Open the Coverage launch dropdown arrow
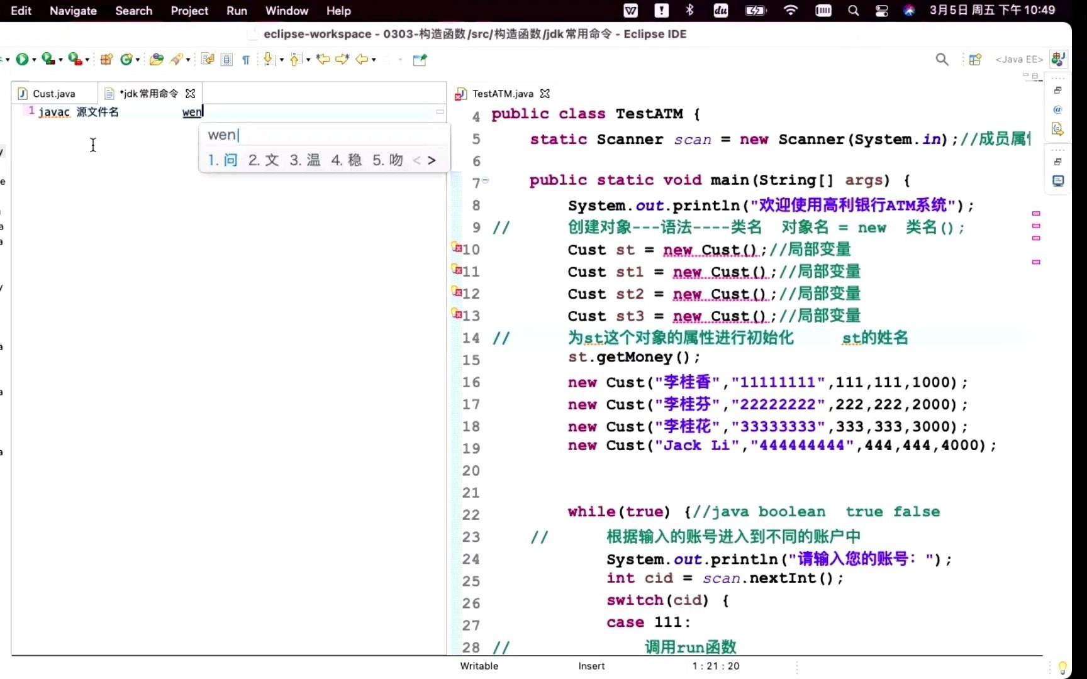The height and width of the screenshot is (679, 1087). [61, 61]
